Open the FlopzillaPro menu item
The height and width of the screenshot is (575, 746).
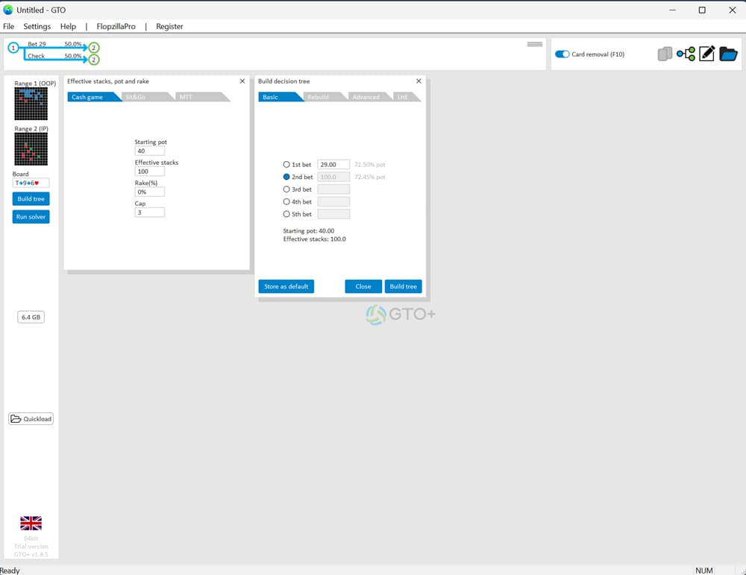116,27
